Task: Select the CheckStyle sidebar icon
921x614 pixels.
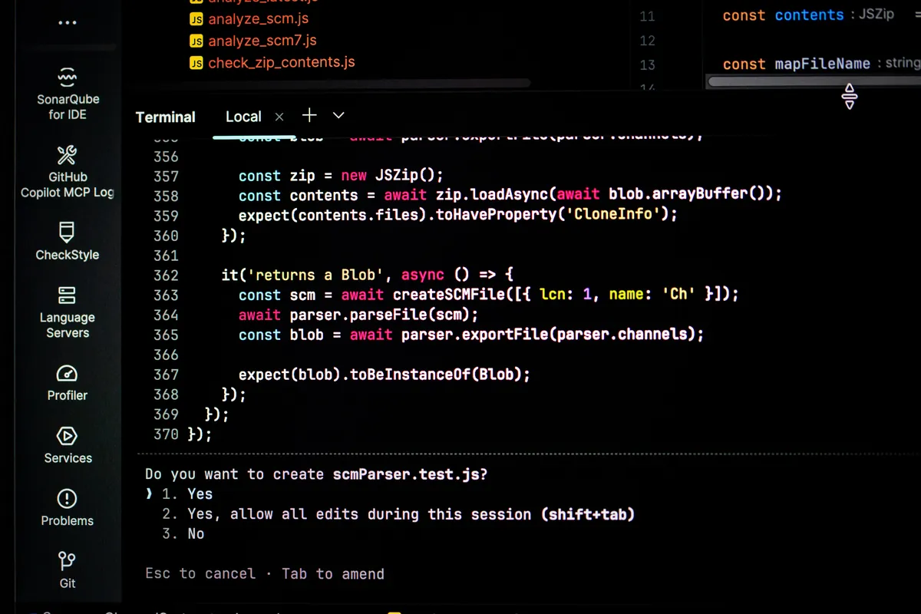Action: point(67,242)
